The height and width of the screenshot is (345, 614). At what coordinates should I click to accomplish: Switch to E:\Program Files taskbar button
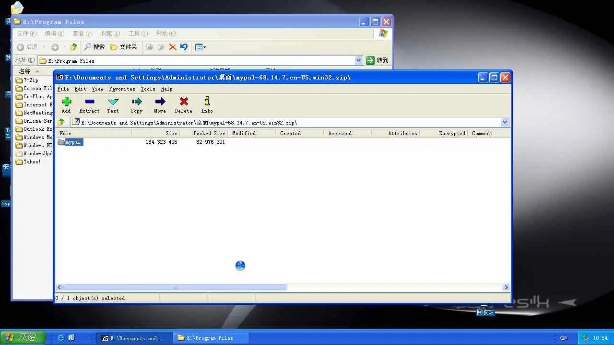coord(211,338)
